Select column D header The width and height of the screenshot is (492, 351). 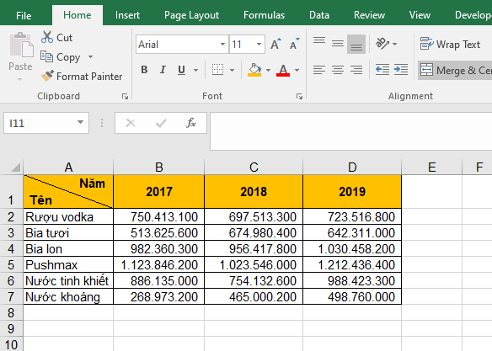352,167
